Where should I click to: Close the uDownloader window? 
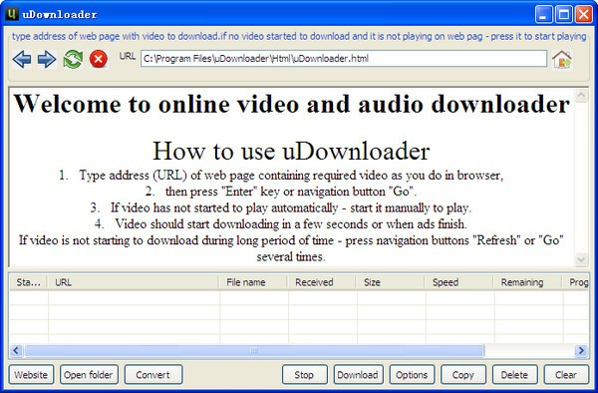click(x=583, y=15)
